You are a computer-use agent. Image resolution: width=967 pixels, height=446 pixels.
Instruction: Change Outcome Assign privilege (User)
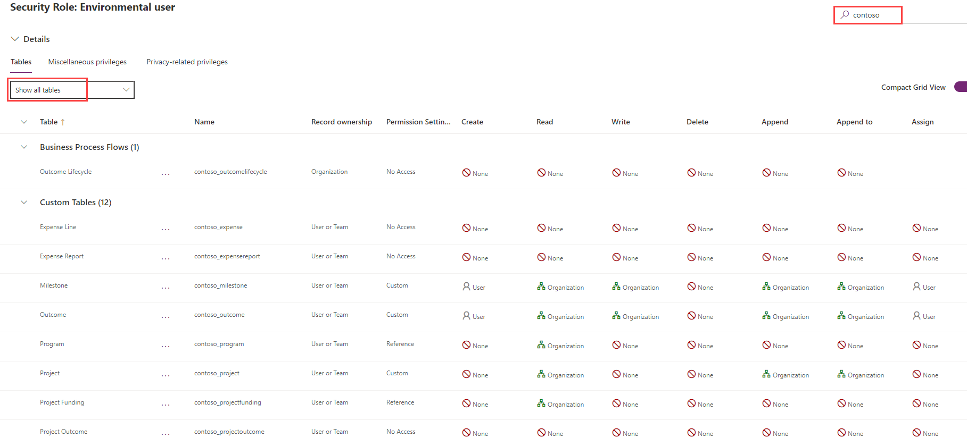click(924, 316)
